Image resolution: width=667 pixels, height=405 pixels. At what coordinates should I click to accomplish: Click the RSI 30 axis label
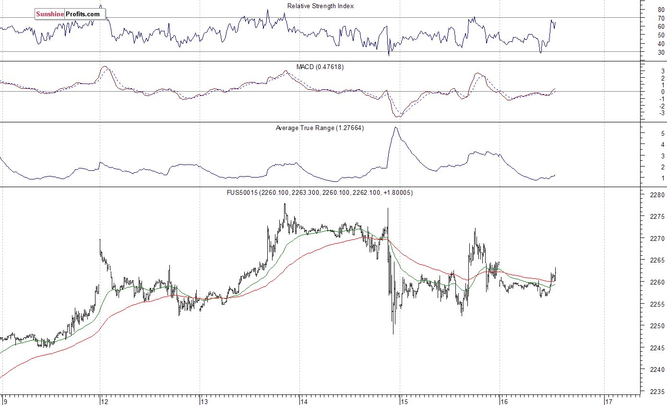pyautogui.click(x=661, y=52)
